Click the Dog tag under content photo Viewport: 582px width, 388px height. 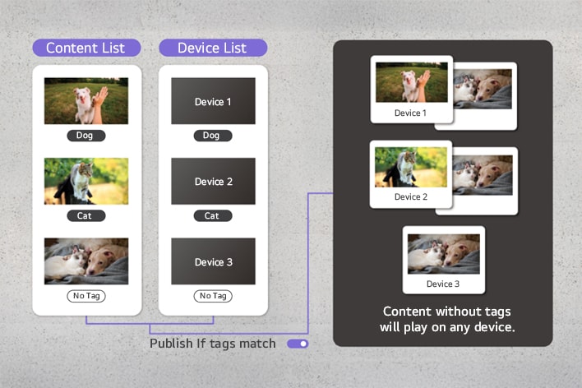click(86, 136)
